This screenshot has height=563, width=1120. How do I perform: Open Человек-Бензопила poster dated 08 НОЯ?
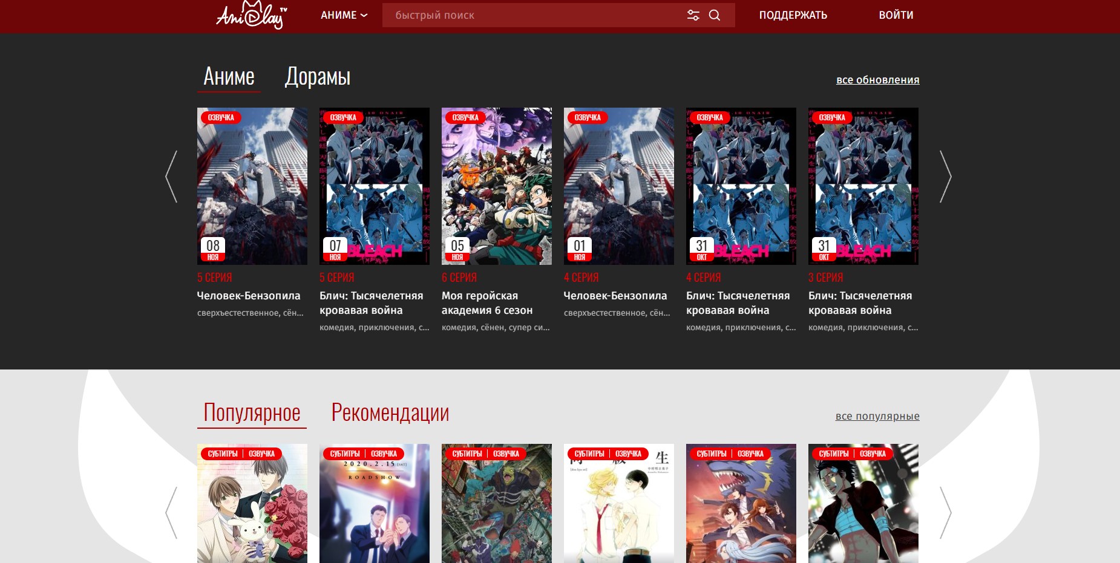252,186
